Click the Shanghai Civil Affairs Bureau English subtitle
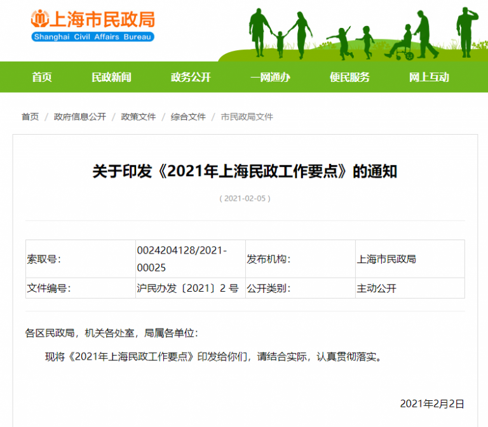Viewport: 488px width, 427px height. click(x=92, y=37)
